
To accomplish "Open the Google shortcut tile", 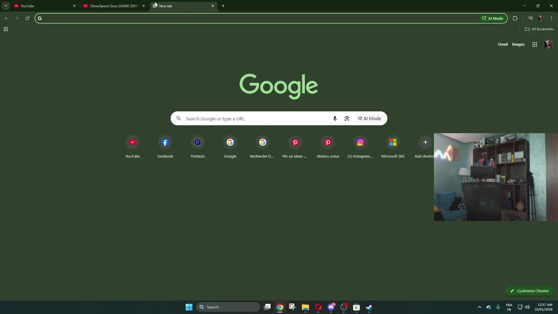I will point(230,147).
